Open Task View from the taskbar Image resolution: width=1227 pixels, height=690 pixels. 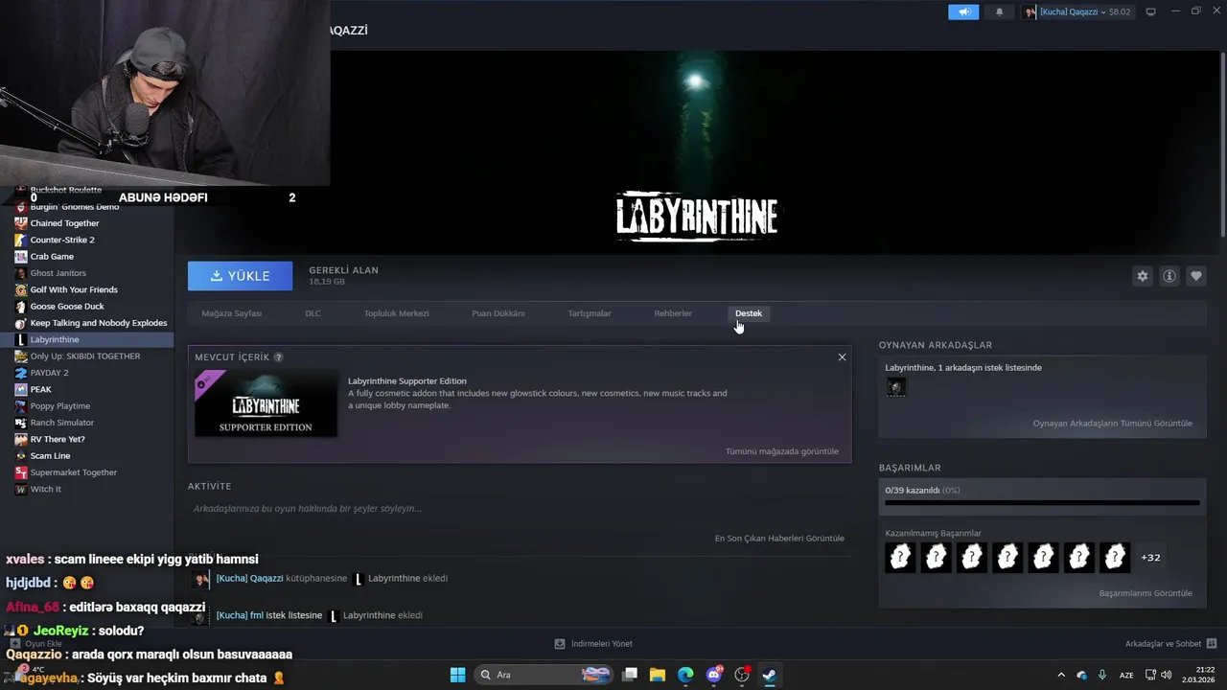pyautogui.click(x=630, y=675)
